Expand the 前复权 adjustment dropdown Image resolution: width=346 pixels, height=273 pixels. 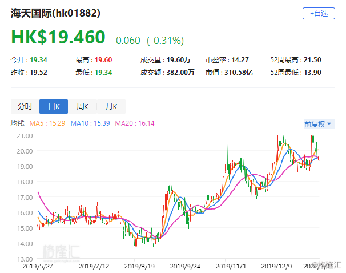319,124
